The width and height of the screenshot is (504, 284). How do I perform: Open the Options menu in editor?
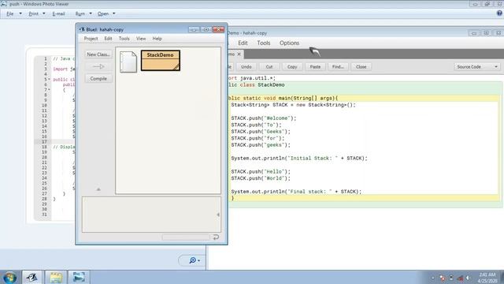tap(289, 43)
